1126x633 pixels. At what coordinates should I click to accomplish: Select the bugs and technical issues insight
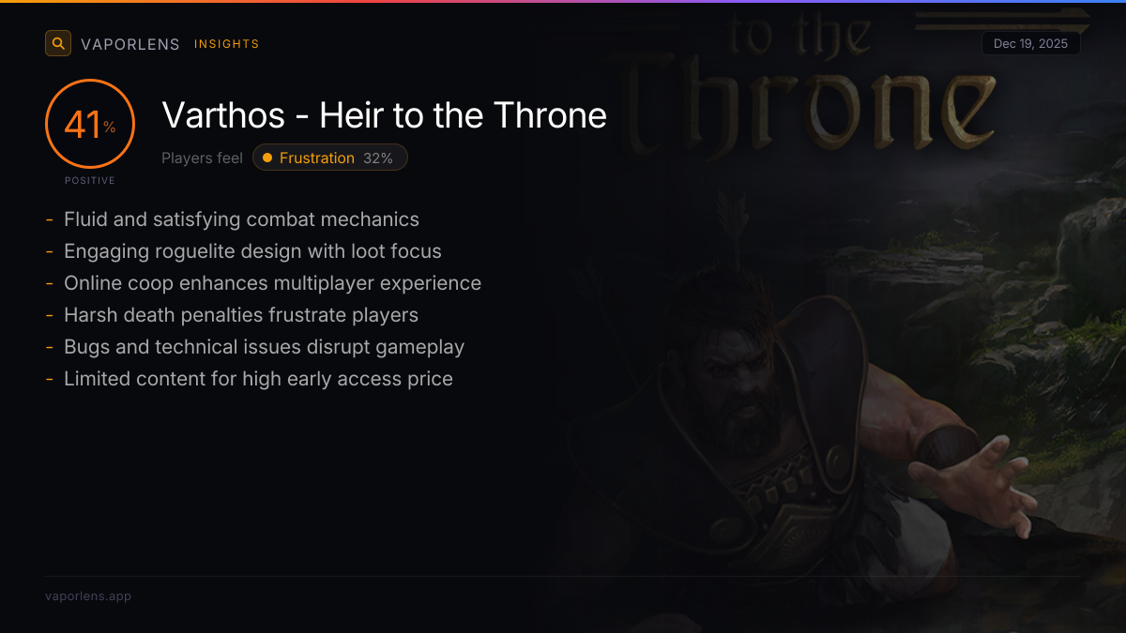tap(264, 347)
